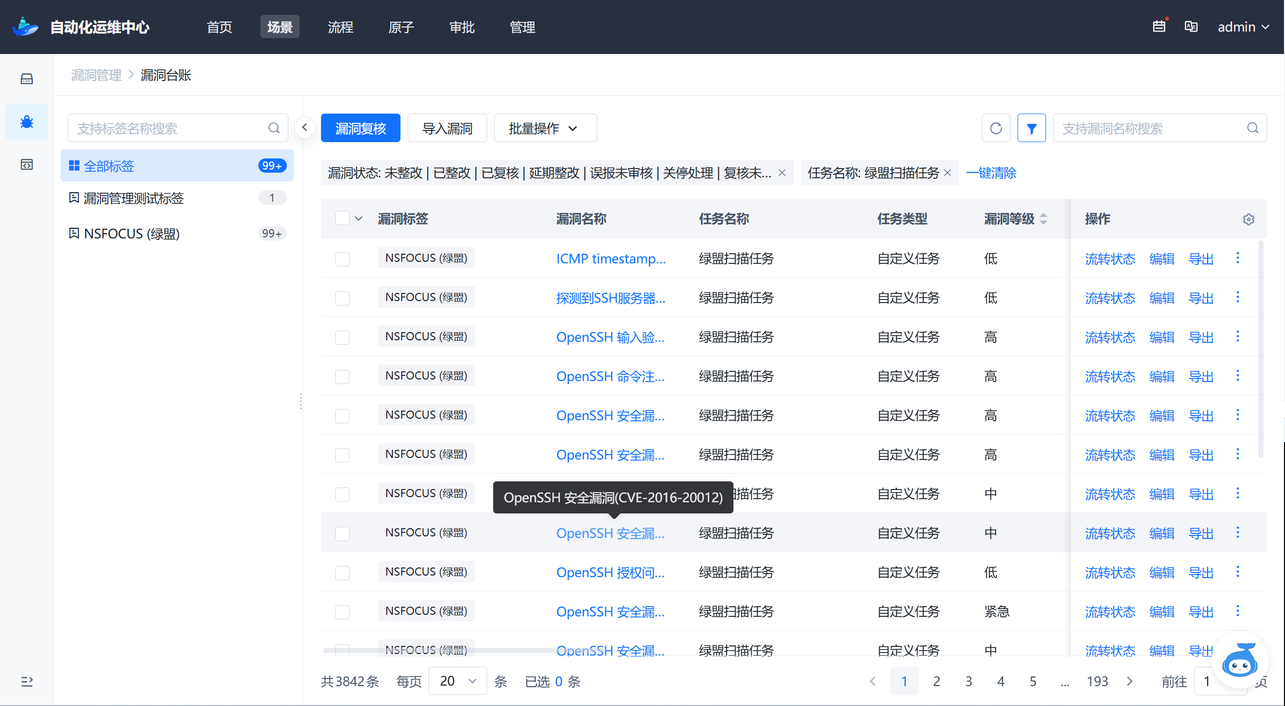Click 一键清除 to clear filters

click(991, 173)
